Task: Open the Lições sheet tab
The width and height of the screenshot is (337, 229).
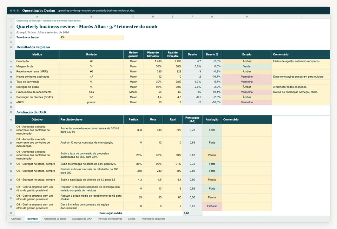Action: pyautogui.click(x=132, y=219)
